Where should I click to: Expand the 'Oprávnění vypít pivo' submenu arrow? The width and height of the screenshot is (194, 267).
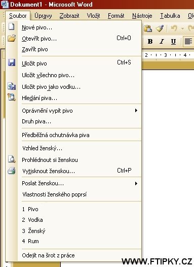coord(136,111)
